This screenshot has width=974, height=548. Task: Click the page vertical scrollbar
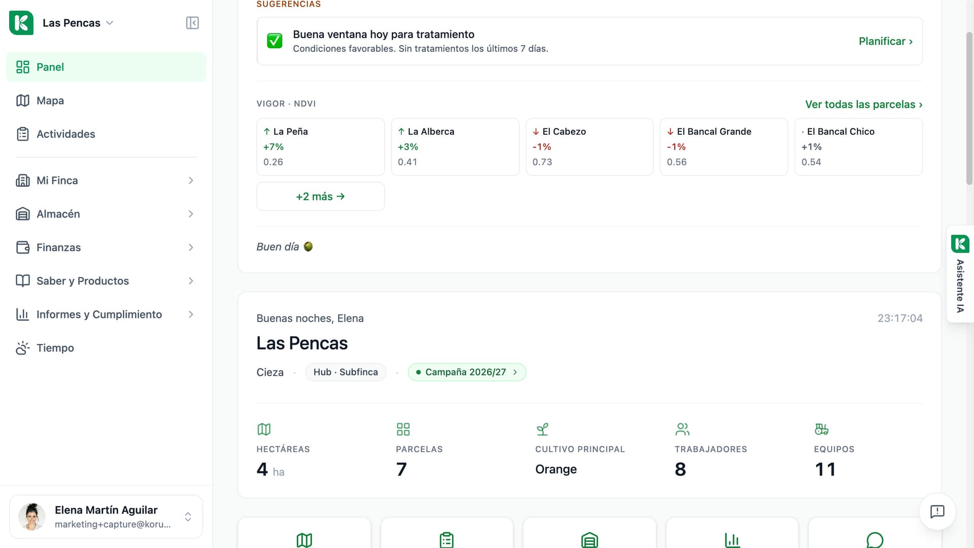[969, 109]
